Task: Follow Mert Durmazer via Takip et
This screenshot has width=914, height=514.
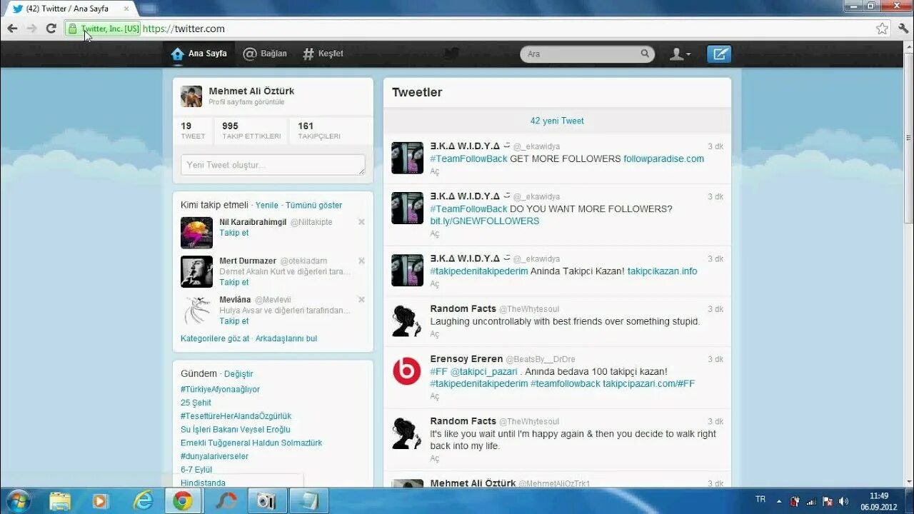Action: tap(234, 283)
